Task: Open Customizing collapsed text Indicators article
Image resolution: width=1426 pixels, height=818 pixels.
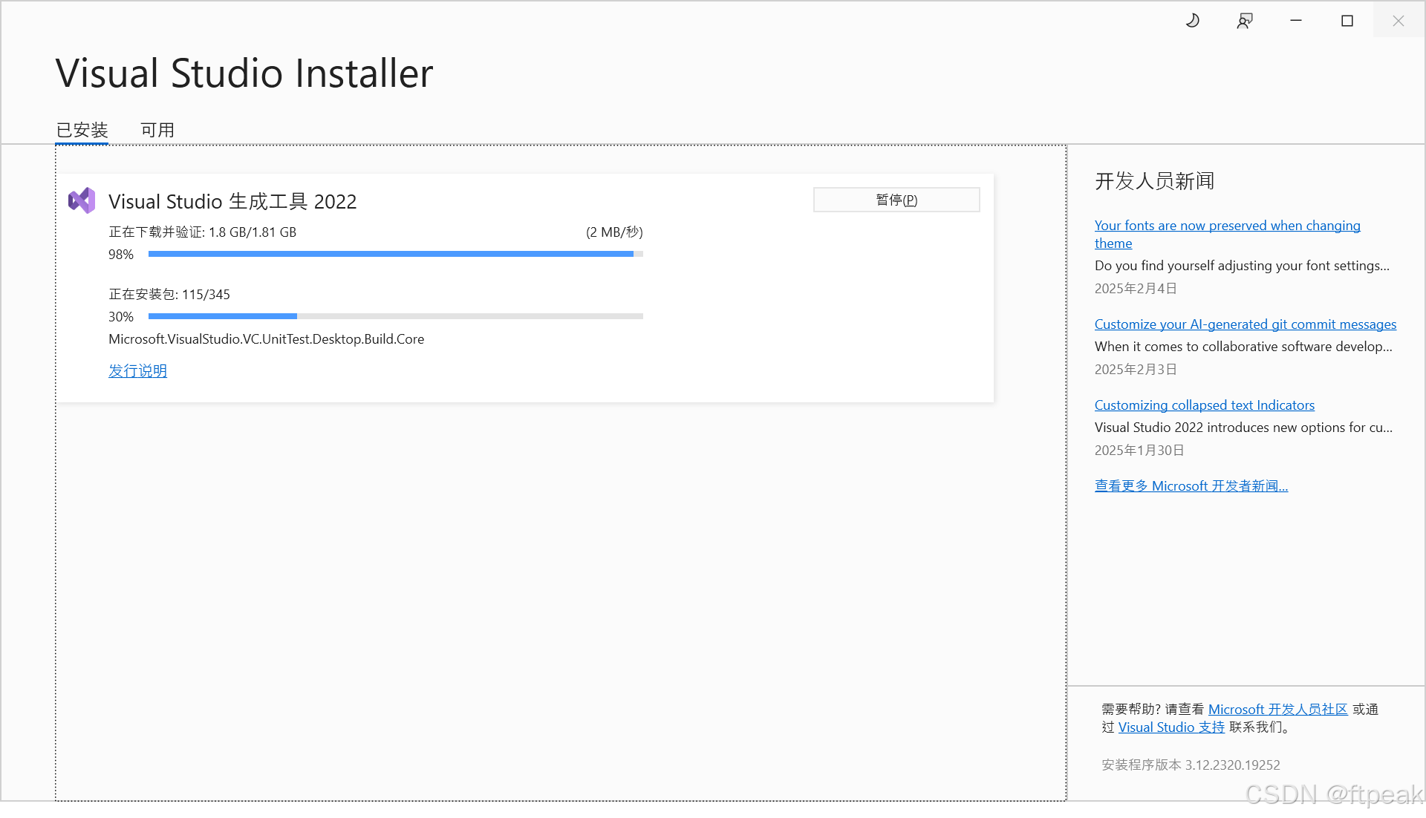Action: (1204, 405)
